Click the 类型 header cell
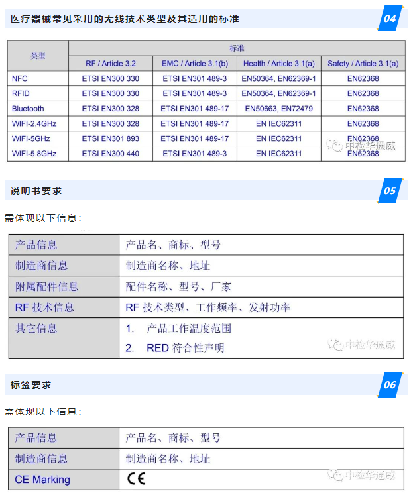The image size is (413, 497). pyautogui.click(x=38, y=56)
